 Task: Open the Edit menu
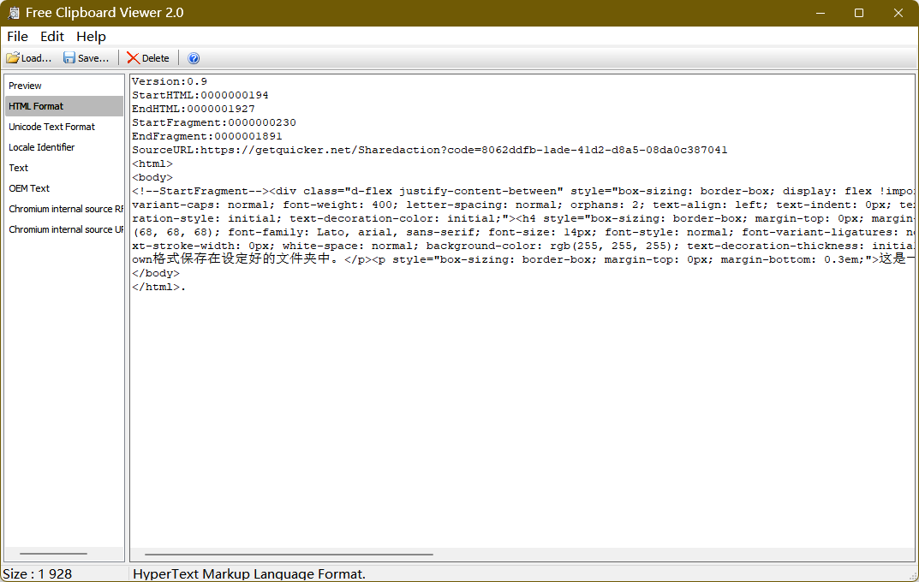pos(52,36)
